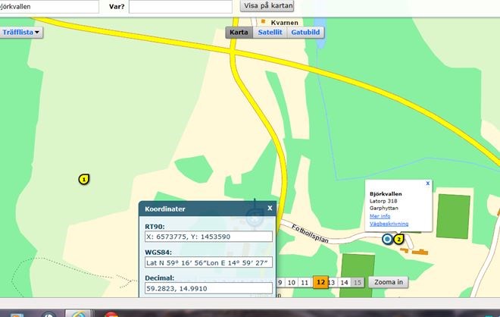Image resolution: width=500 pixels, height=317 pixels.
Task: Close the Björkvallen info popup
Action: click(428, 183)
